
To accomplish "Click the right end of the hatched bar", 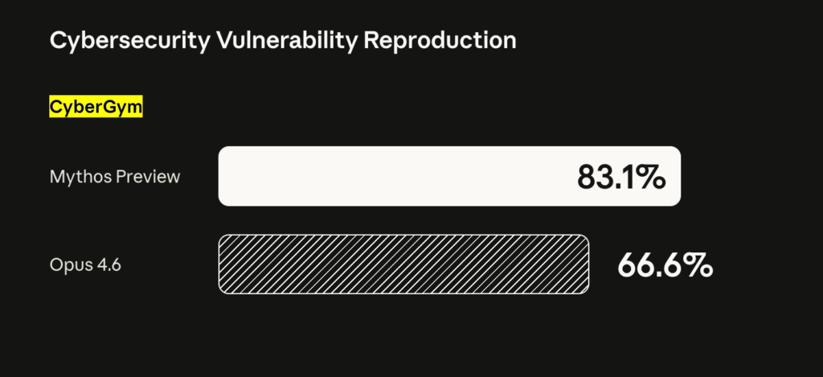I will point(582,264).
